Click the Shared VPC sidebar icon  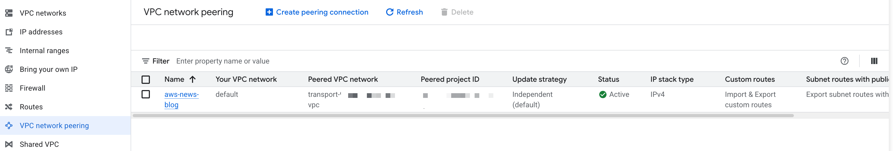(9, 144)
